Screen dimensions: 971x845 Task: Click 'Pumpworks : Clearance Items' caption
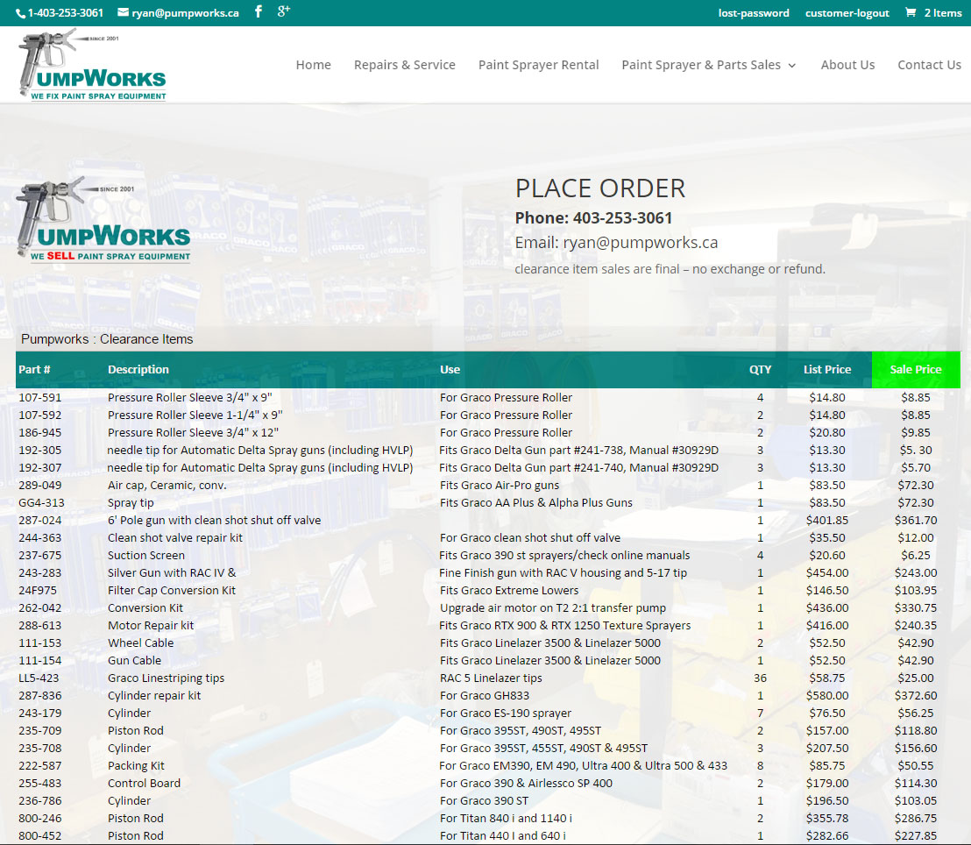[107, 339]
